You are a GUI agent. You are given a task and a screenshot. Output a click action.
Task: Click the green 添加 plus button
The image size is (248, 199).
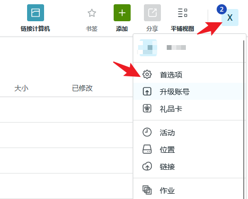(x=122, y=13)
